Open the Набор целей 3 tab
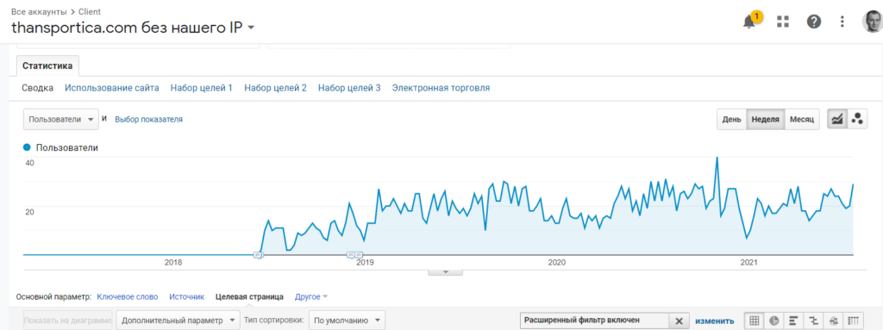Image resolution: width=883 pixels, height=330 pixels. coord(349,88)
